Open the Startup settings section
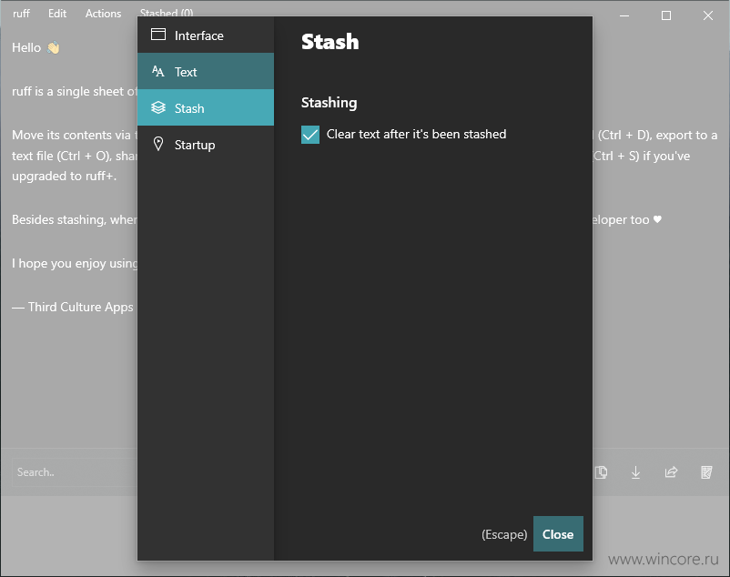This screenshot has height=577, width=730. tap(206, 144)
